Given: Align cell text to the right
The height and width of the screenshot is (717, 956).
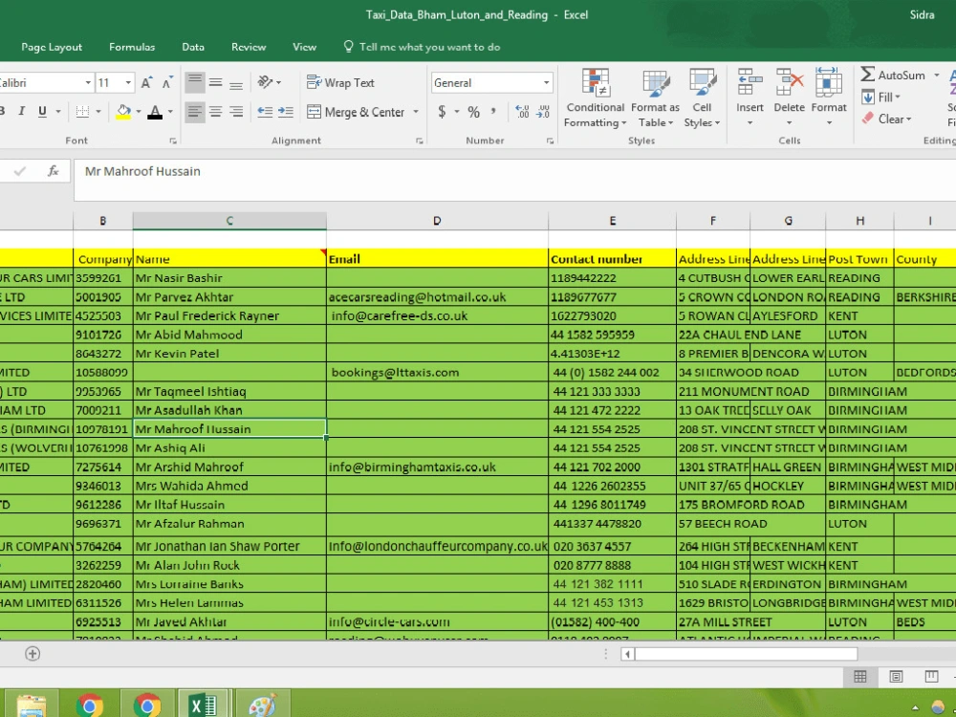Looking at the screenshot, I should 236,112.
